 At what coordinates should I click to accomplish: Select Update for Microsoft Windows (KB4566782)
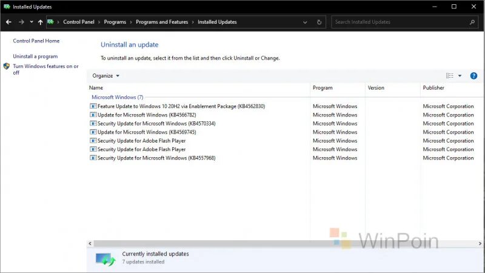(147, 115)
